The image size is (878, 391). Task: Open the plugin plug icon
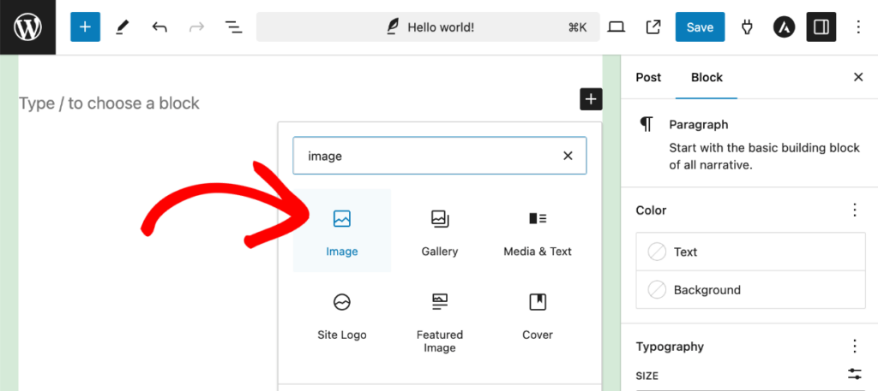(x=747, y=27)
